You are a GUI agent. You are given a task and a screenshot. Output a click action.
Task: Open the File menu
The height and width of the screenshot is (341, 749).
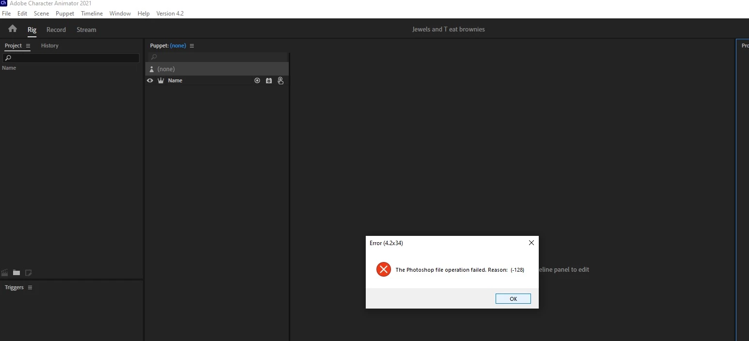point(6,14)
